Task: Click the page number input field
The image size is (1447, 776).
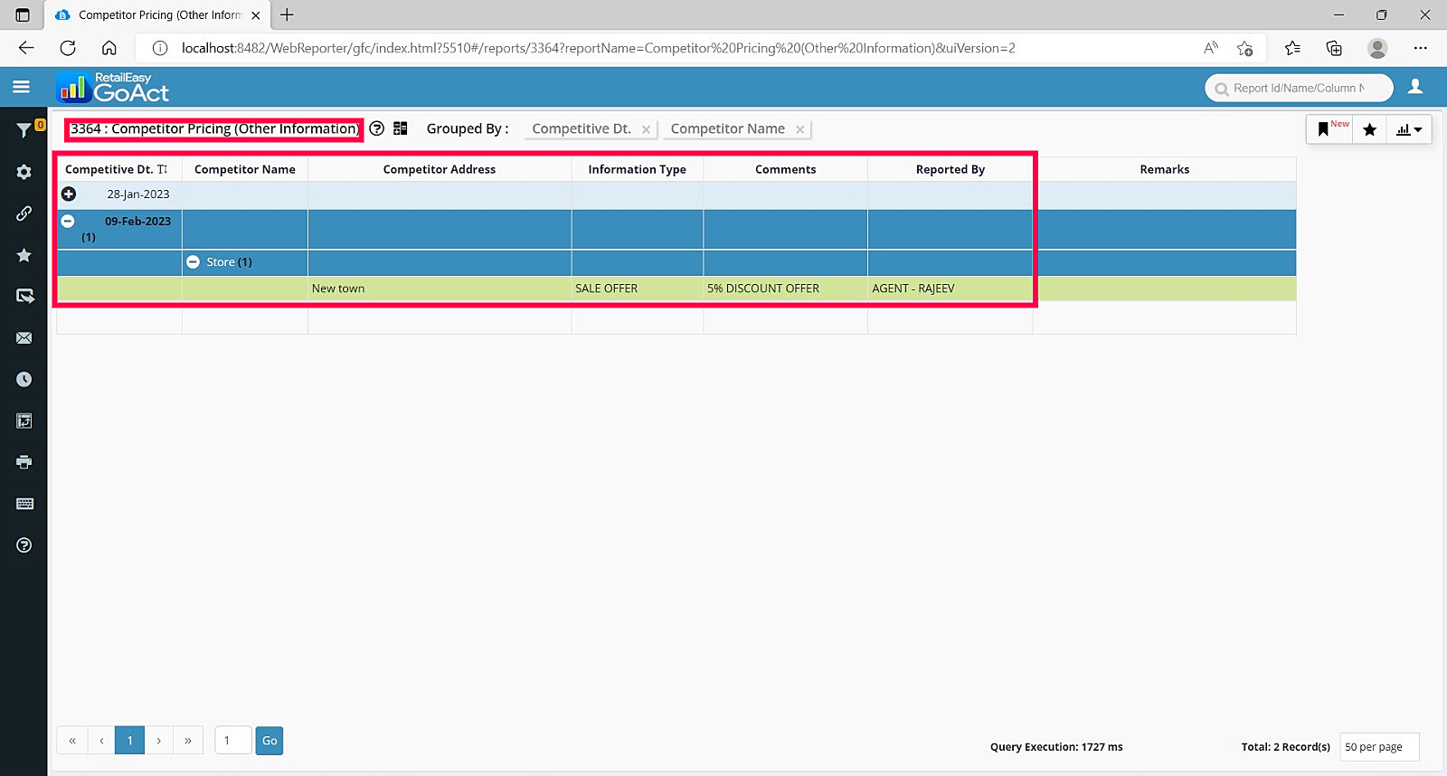Action: click(x=233, y=741)
